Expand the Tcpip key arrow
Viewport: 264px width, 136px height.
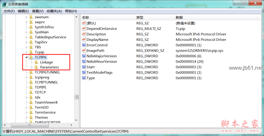(x=26, y=52)
